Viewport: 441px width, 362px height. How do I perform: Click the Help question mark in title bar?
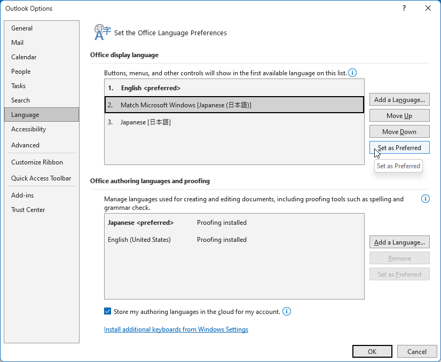pyautogui.click(x=404, y=8)
